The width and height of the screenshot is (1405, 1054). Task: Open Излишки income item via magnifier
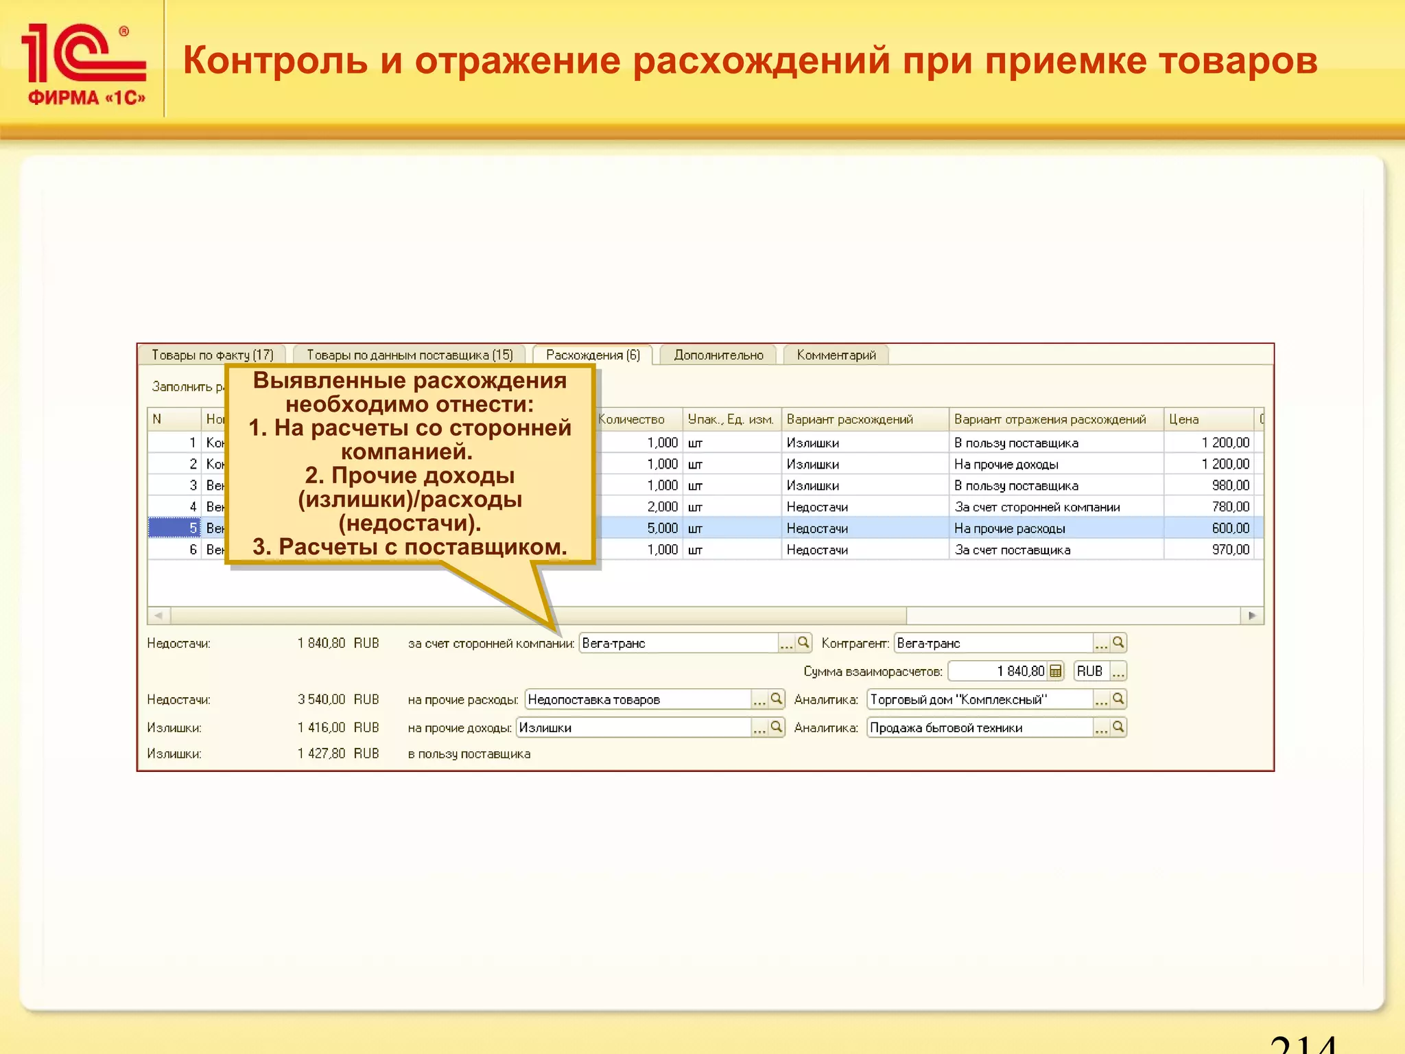[777, 727]
